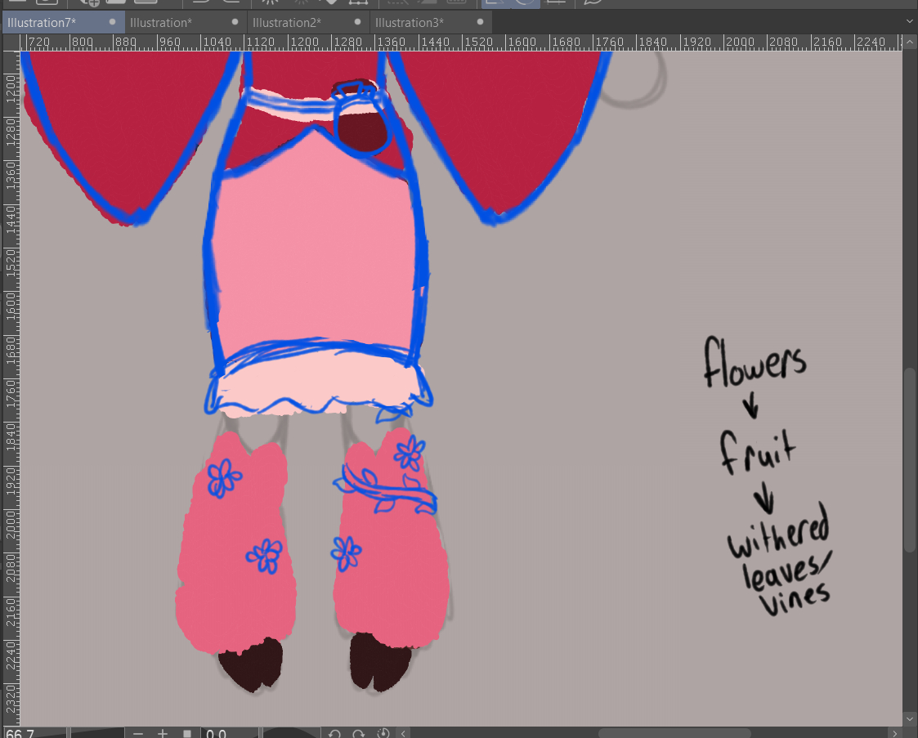Zoom in using the plus button
The width and height of the screenshot is (918, 738).
click(163, 733)
